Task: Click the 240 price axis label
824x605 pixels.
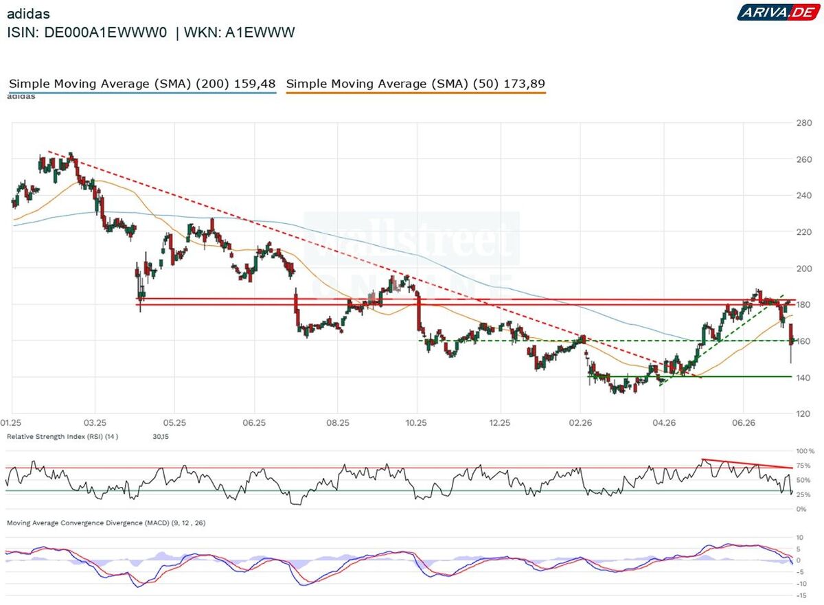Action: pyautogui.click(x=803, y=196)
